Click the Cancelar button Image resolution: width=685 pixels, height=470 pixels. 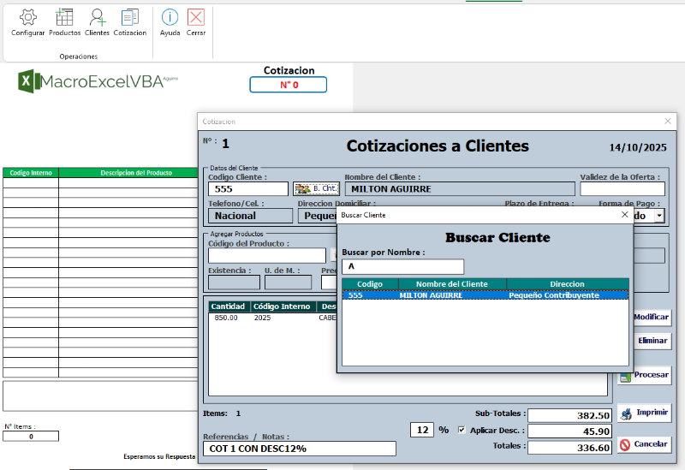645,444
